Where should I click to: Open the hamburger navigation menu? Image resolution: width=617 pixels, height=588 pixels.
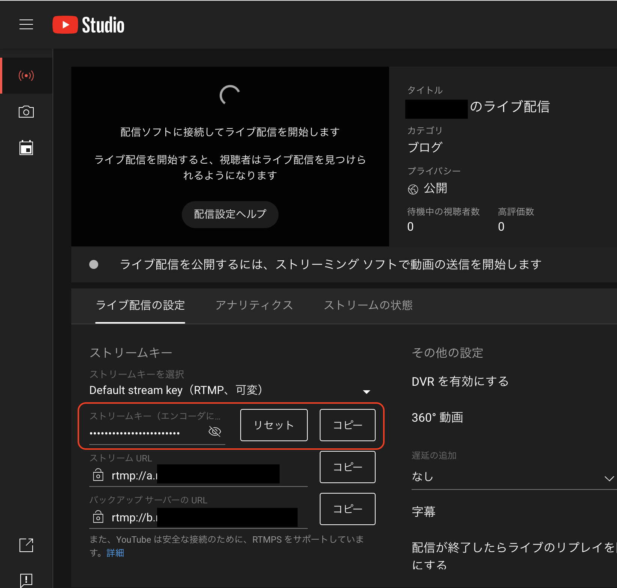tap(26, 25)
